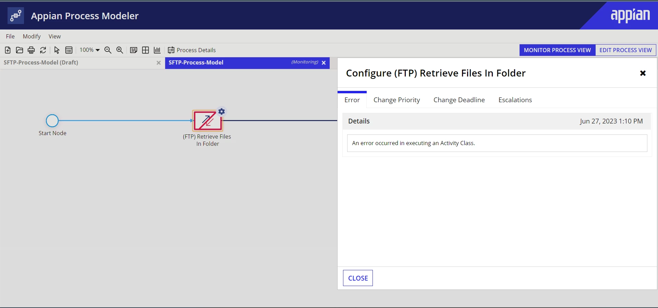Select the pointer arrow tool
This screenshot has height=308, width=658.
point(57,50)
